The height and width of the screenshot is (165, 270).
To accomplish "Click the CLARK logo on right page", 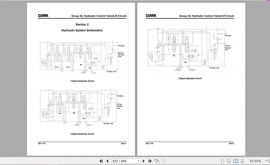I will [x=151, y=16].
